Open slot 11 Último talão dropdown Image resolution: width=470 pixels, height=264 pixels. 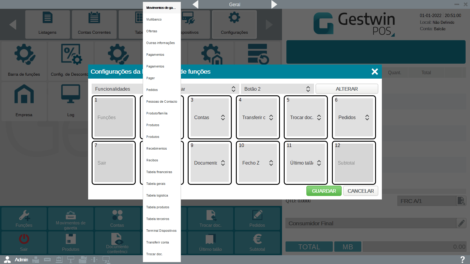[x=306, y=163]
